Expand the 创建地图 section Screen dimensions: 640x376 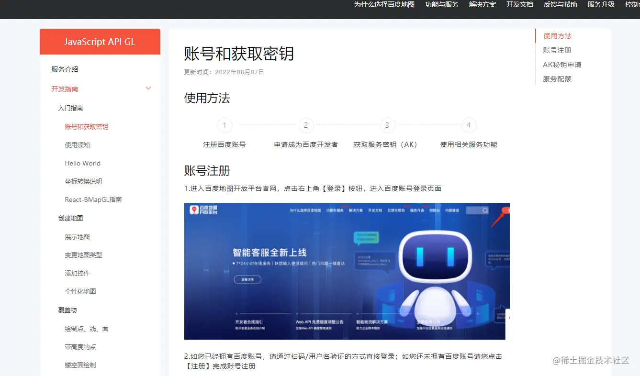pyautogui.click(x=71, y=218)
